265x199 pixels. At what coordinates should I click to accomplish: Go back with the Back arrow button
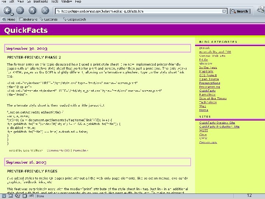[7, 10]
